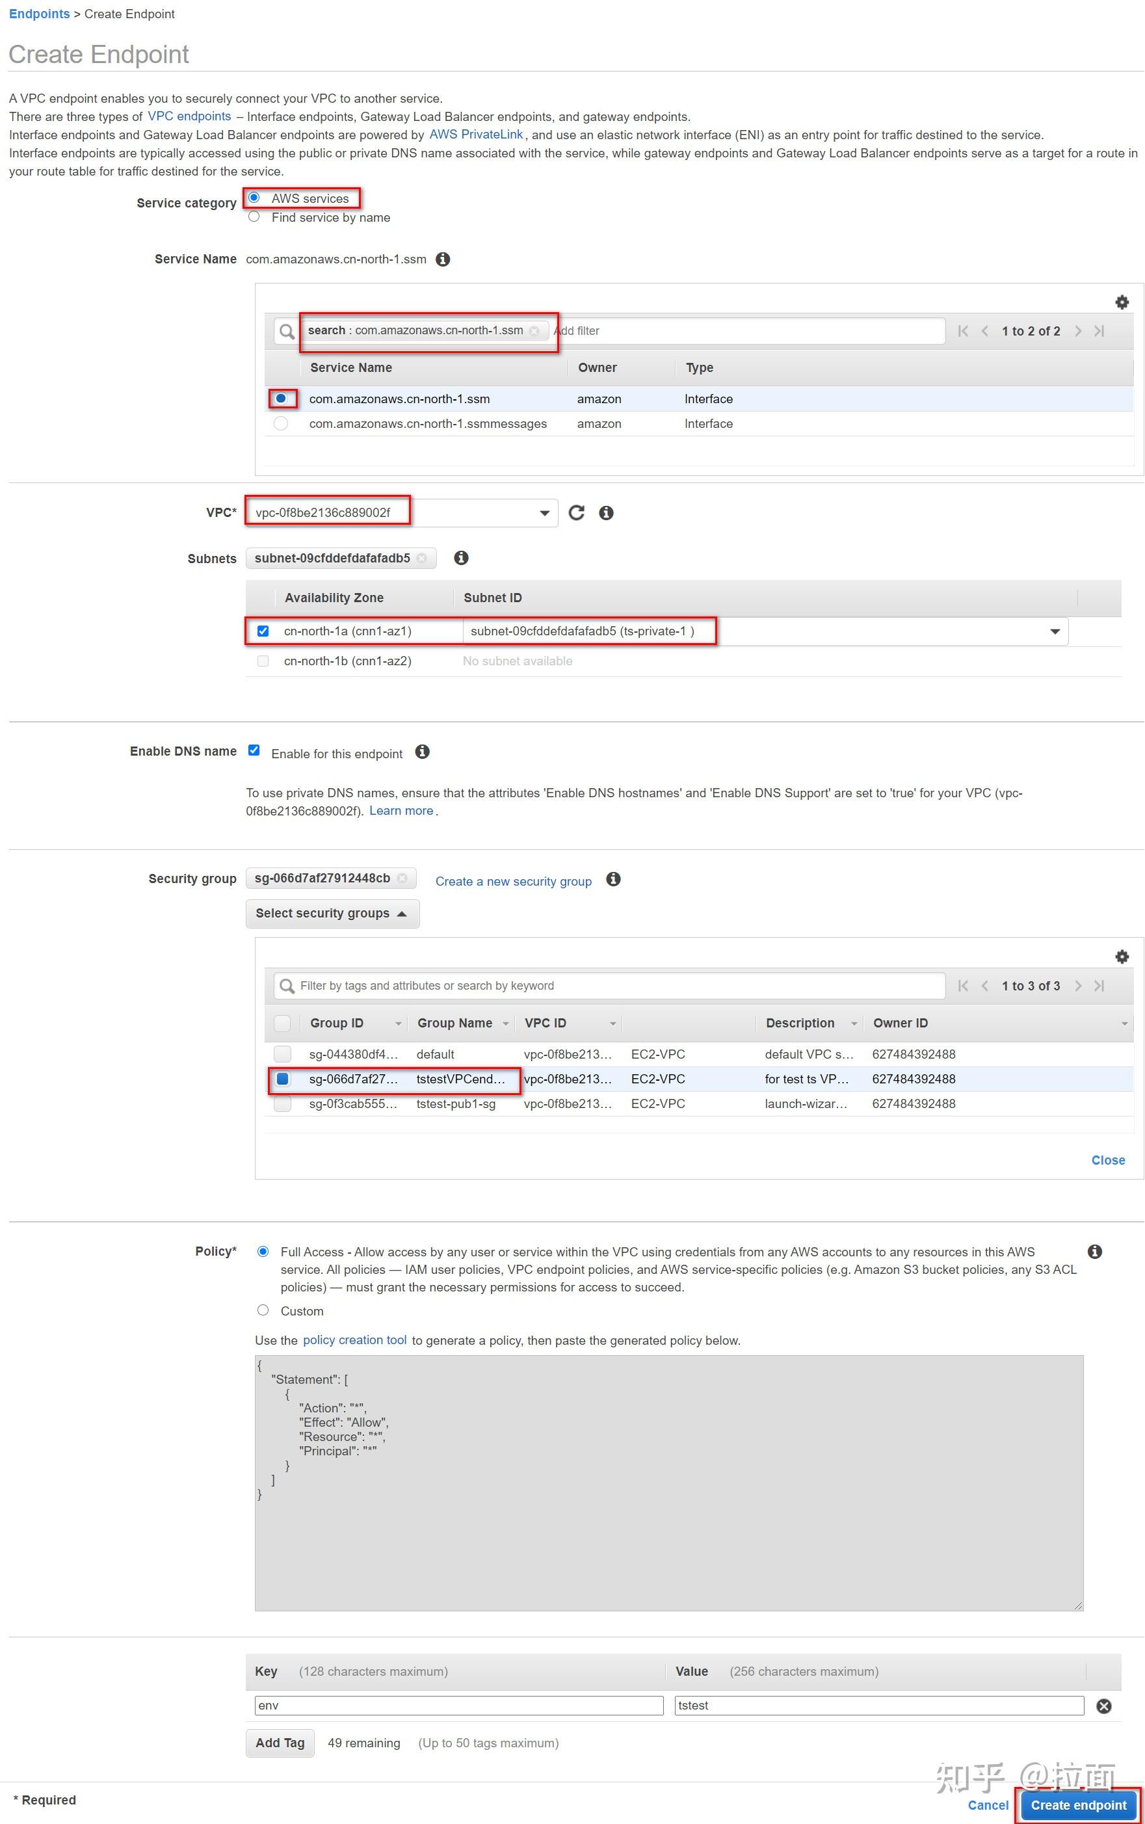Select the Custom policy radio button

click(263, 1310)
